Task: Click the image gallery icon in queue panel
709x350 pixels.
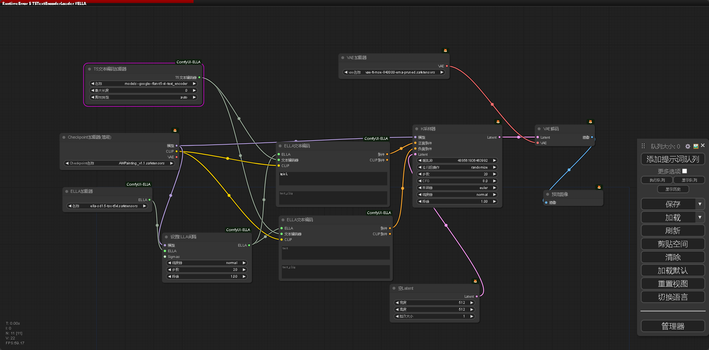Action: (696, 146)
